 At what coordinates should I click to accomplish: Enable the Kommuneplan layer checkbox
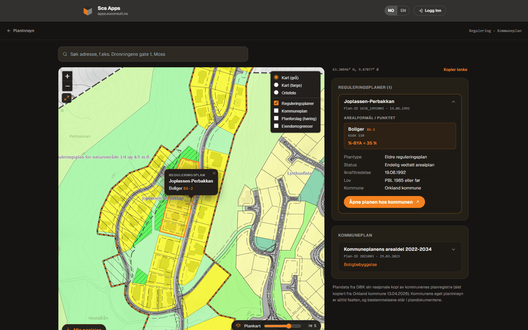(x=276, y=111)
